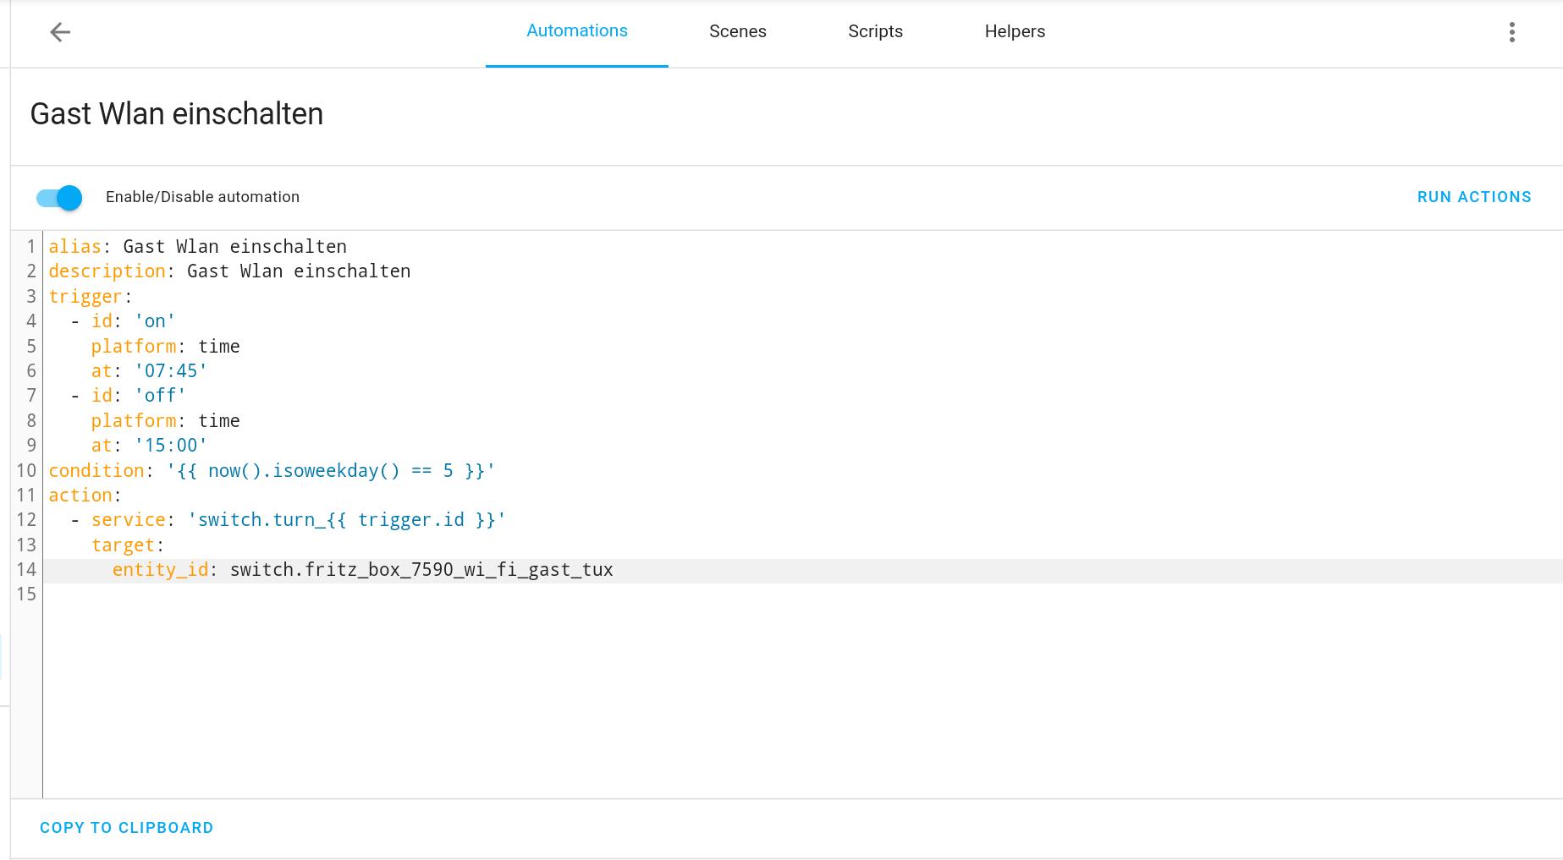Disable the automation toggle

(x=58, y=197)
